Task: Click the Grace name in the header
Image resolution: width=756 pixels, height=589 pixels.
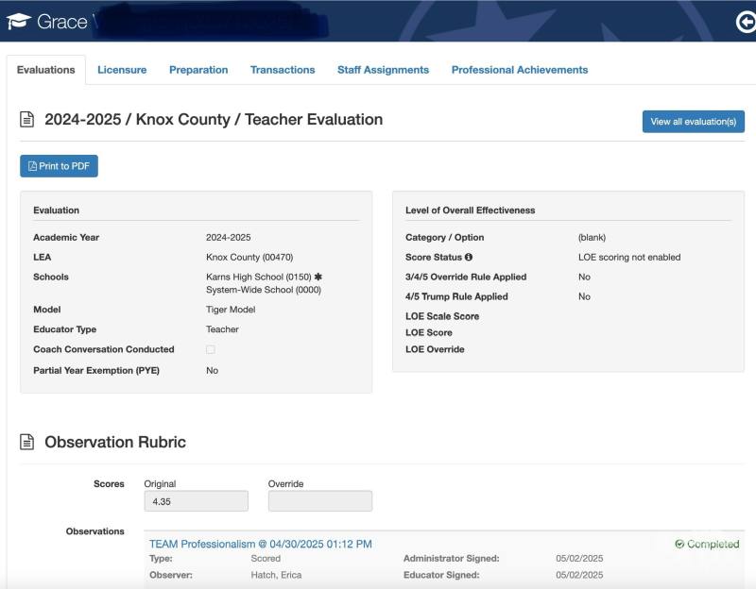Action: [x=62, y=22]
